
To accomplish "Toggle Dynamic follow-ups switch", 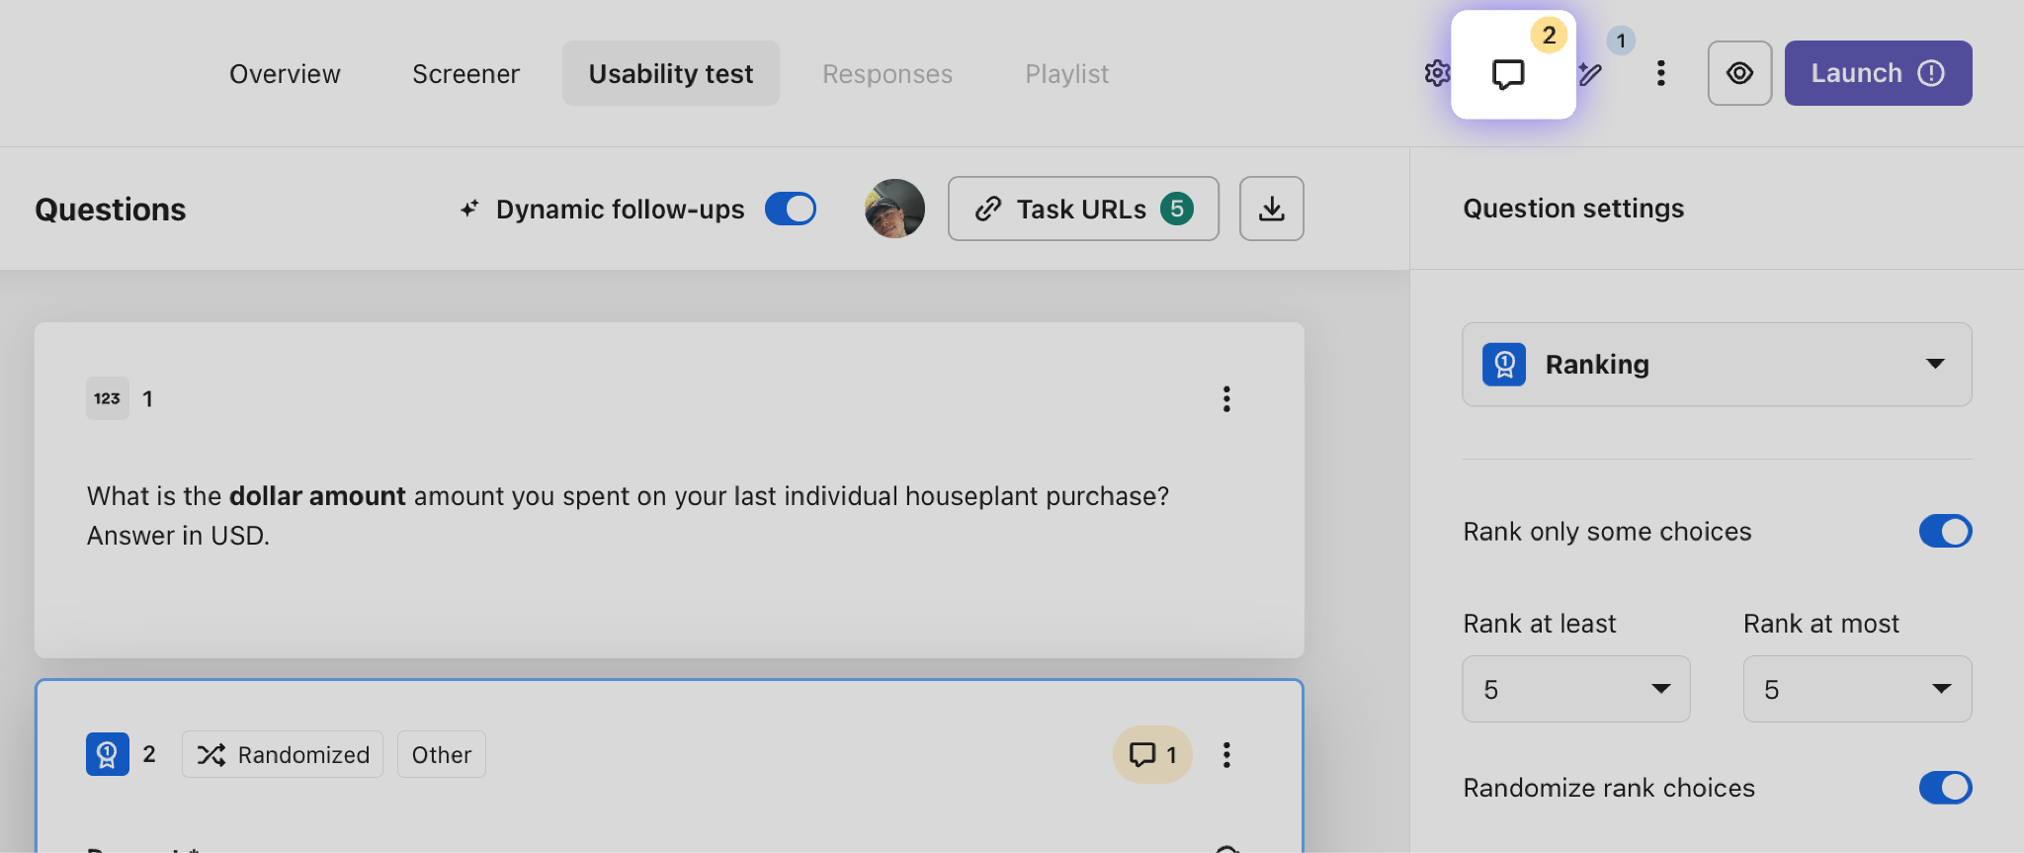I will (791, 209).
